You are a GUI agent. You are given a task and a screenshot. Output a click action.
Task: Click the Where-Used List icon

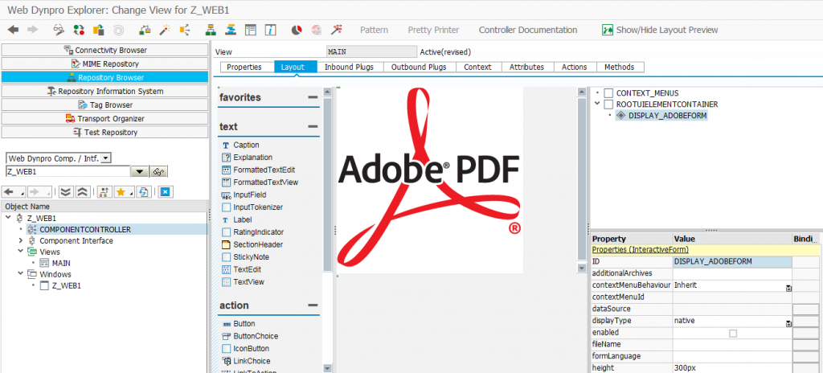coord(184,30)
